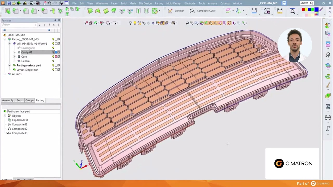
Task: Click the yellow ruler measurement icon
Action: [280, 11]
